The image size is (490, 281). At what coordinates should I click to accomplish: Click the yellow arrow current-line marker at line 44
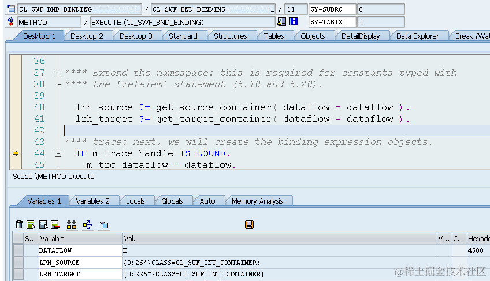tap(16, 153)
